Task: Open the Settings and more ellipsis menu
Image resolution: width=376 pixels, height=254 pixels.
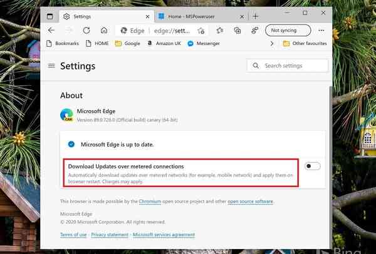Action: pyautogui.click(x=321, y=31)
